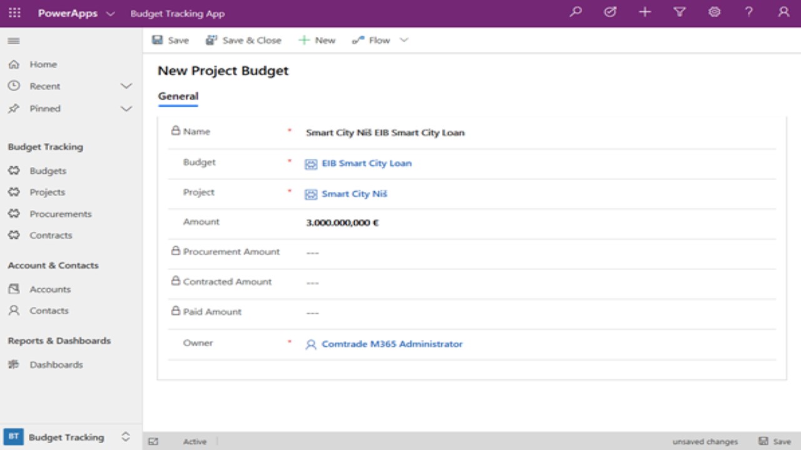Collapse the sidebar with hamburger icon
Viewport: 801px width, 450px height.
pyautogui.click(x=13, y=41)
